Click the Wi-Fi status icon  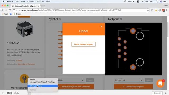coord(125,1)
